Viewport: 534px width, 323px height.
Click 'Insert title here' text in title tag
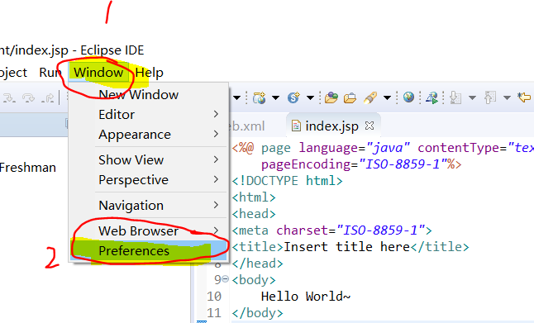(x=346, y=246)
